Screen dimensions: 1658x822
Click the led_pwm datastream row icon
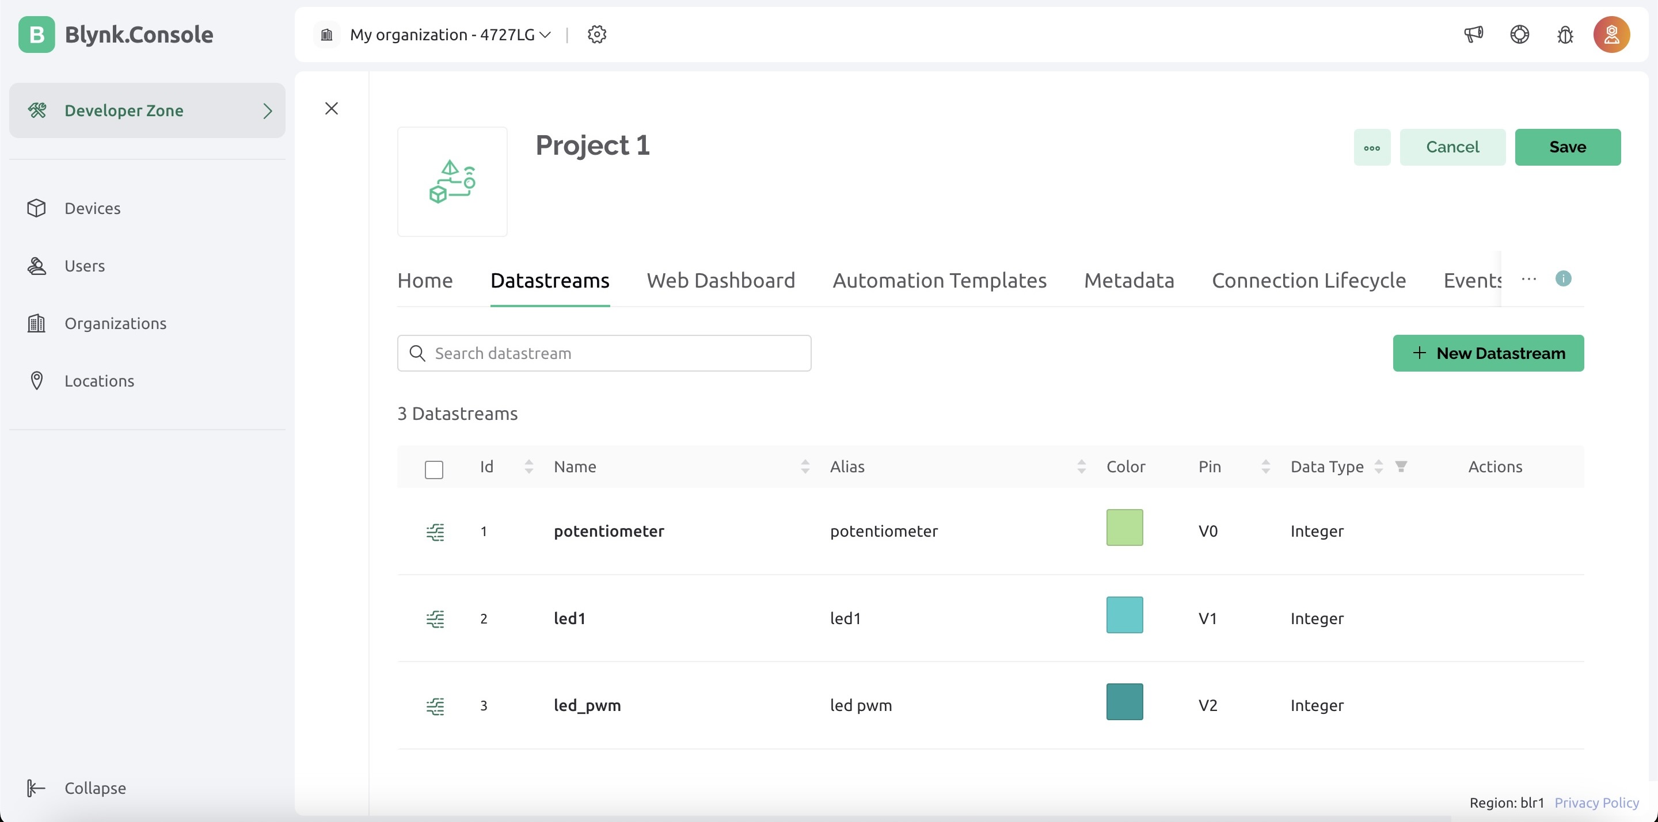[435, 706]
